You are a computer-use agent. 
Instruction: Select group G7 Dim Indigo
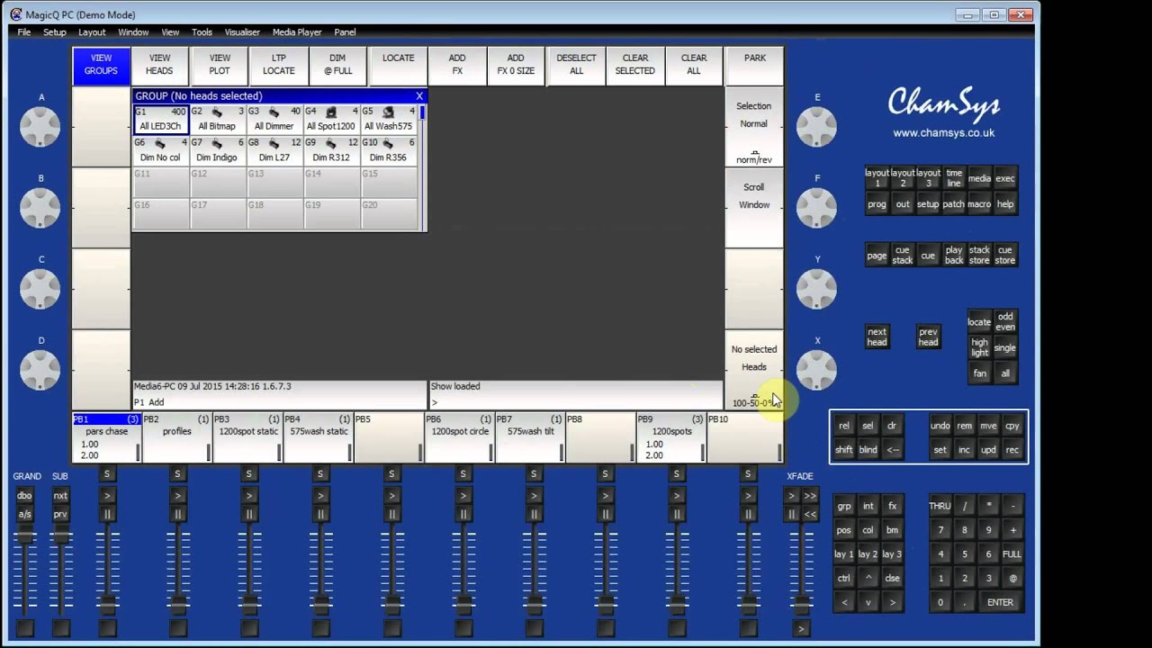(x=217, y=150)
